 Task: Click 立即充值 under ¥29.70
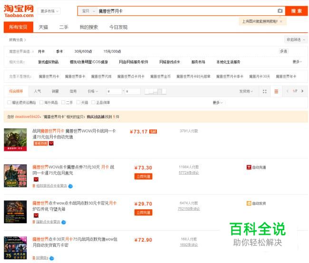143,213
